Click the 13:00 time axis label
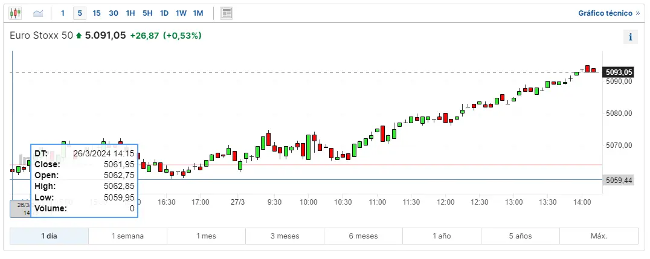650x259 pixels. (513, 202)
